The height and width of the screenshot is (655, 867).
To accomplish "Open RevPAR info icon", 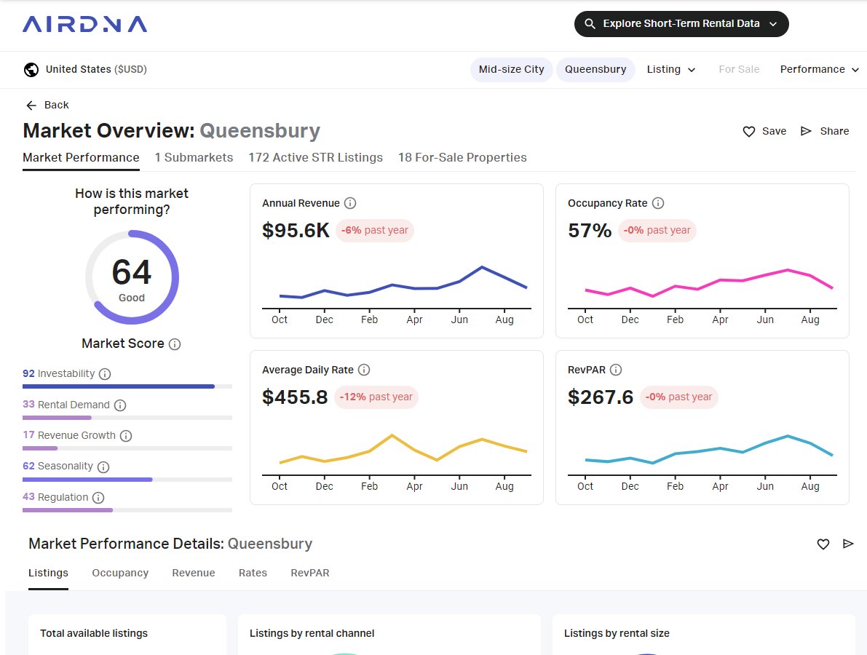I will [x=616, y=370].
